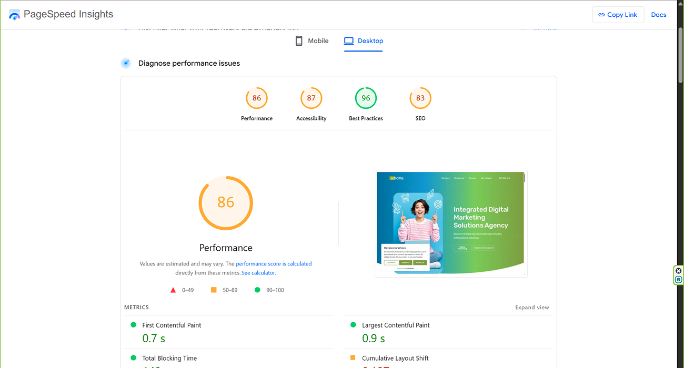The image size is (684, 368).
Task: Switch to the Mobile tab
Action: [x=311, y=41]
